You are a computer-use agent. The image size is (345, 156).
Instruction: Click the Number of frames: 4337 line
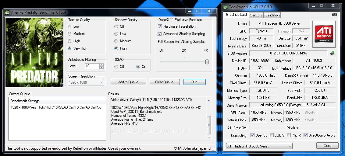point(129,116)
